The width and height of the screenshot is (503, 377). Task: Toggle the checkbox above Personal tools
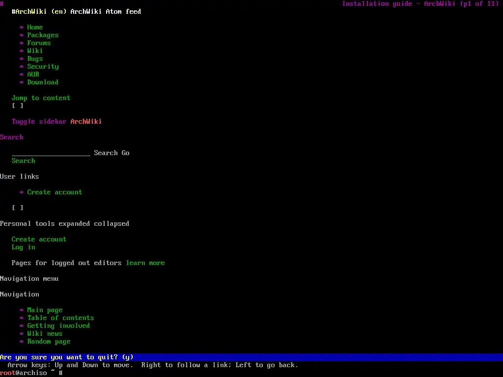tap(18, 208)
